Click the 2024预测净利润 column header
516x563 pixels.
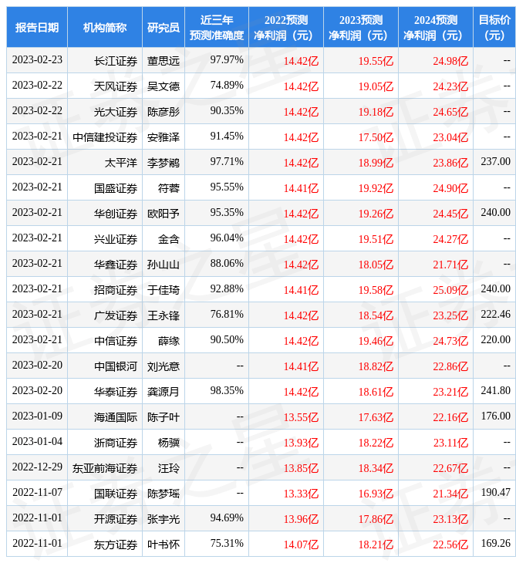[435, 28]
